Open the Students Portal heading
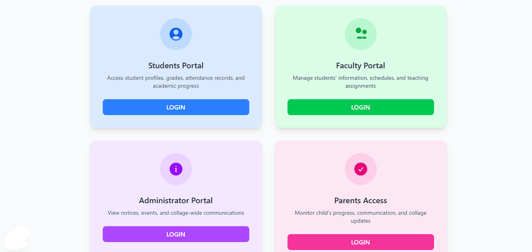Image resolution: width=532 pixels, height=252 pixels. coord(176,65)
